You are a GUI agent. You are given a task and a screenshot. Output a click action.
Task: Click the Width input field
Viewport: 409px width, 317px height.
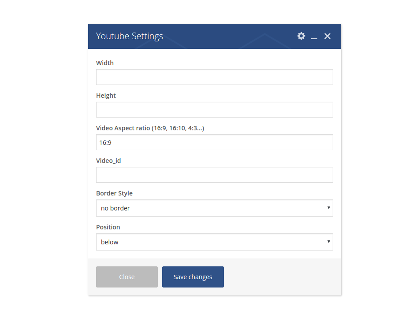pos(214,77)
